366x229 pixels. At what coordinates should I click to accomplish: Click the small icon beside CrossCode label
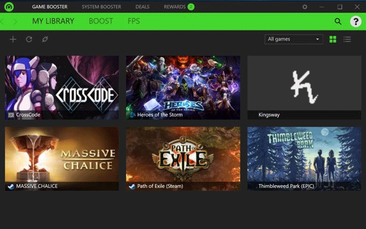(11, 115)
